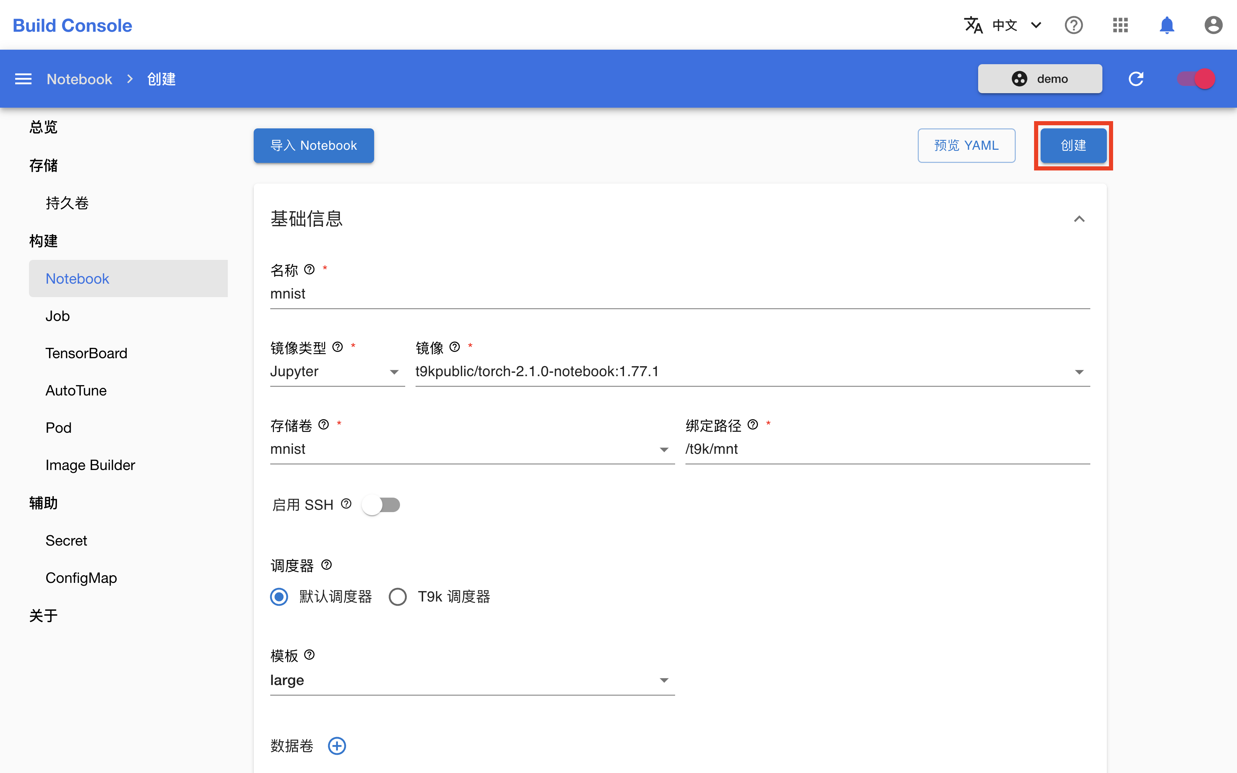Click the 辅助 sidebar heading
Image resolution: width=1237 pixels, height=773 pixels.
coord(43,503)
